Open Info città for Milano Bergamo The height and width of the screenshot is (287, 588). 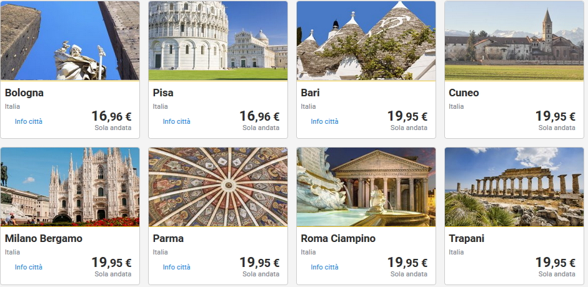coord(29,267)
